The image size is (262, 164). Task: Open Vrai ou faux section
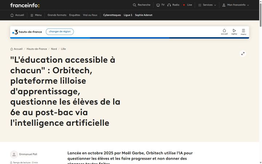coord(90,15)
